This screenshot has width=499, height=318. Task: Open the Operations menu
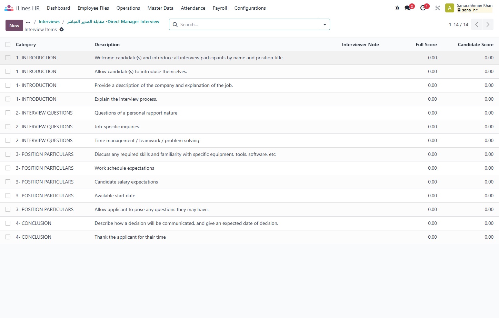pyautogui.click(x=128, y=8)
